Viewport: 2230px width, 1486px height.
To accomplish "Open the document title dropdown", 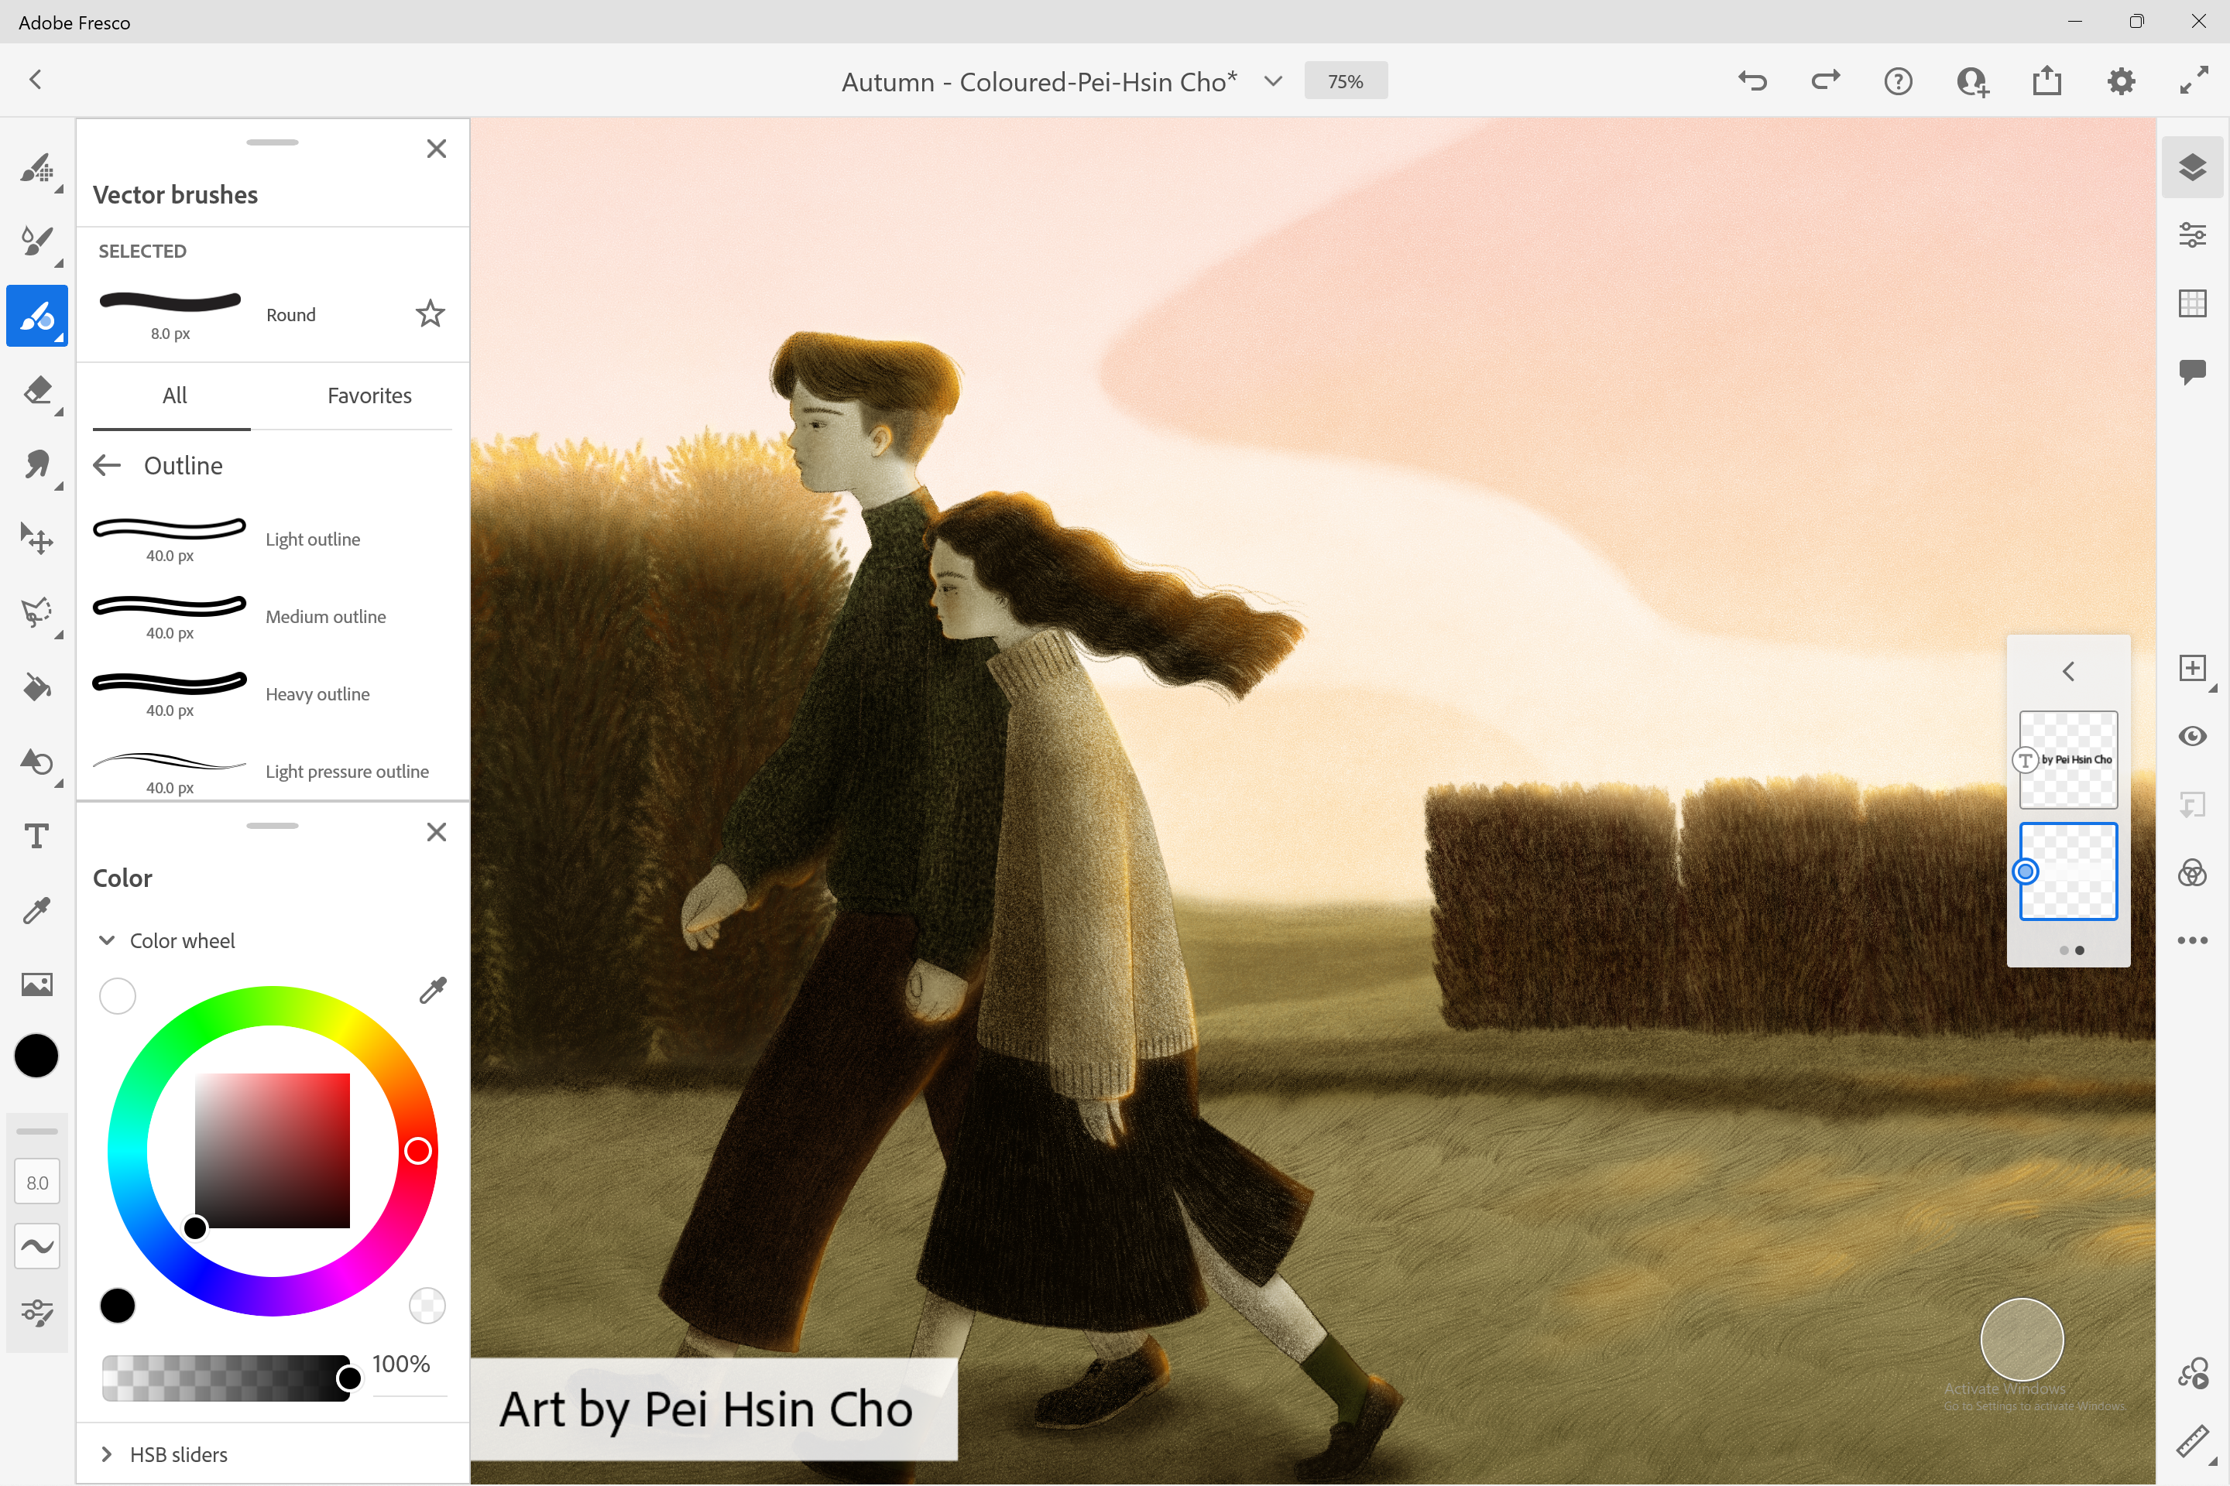I will tap(1271, 80).
